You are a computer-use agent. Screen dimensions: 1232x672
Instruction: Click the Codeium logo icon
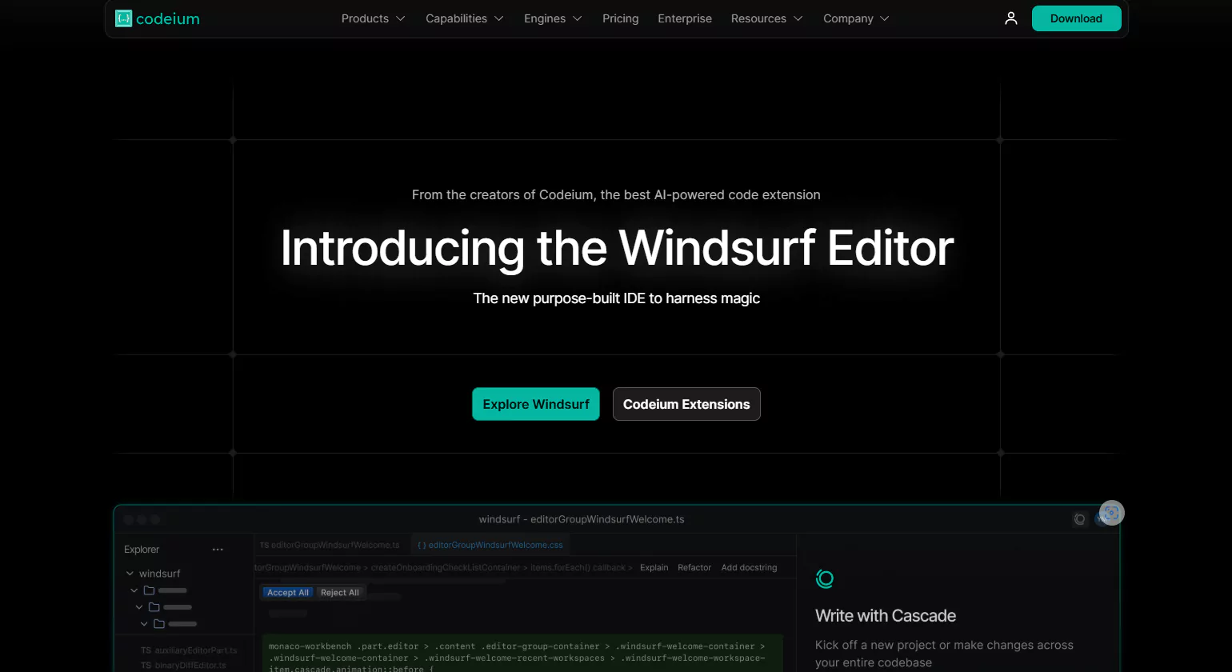[x=123, y=18]
